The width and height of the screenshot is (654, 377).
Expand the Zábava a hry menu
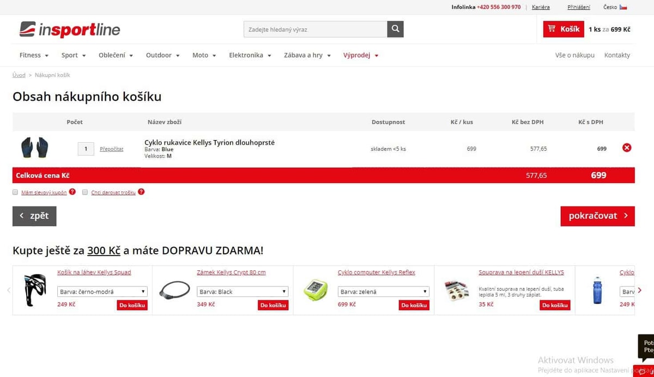307,55
